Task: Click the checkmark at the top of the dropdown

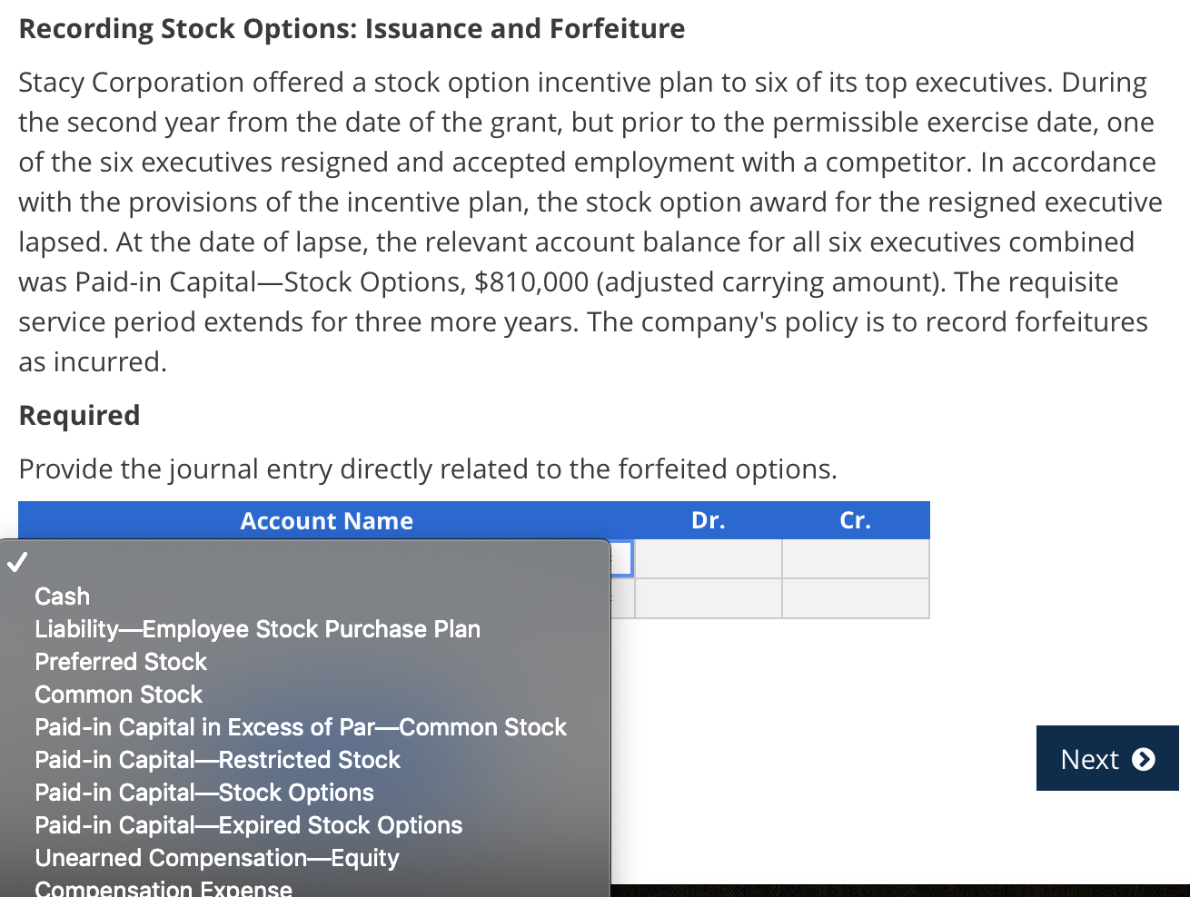Action: [16, 563]
